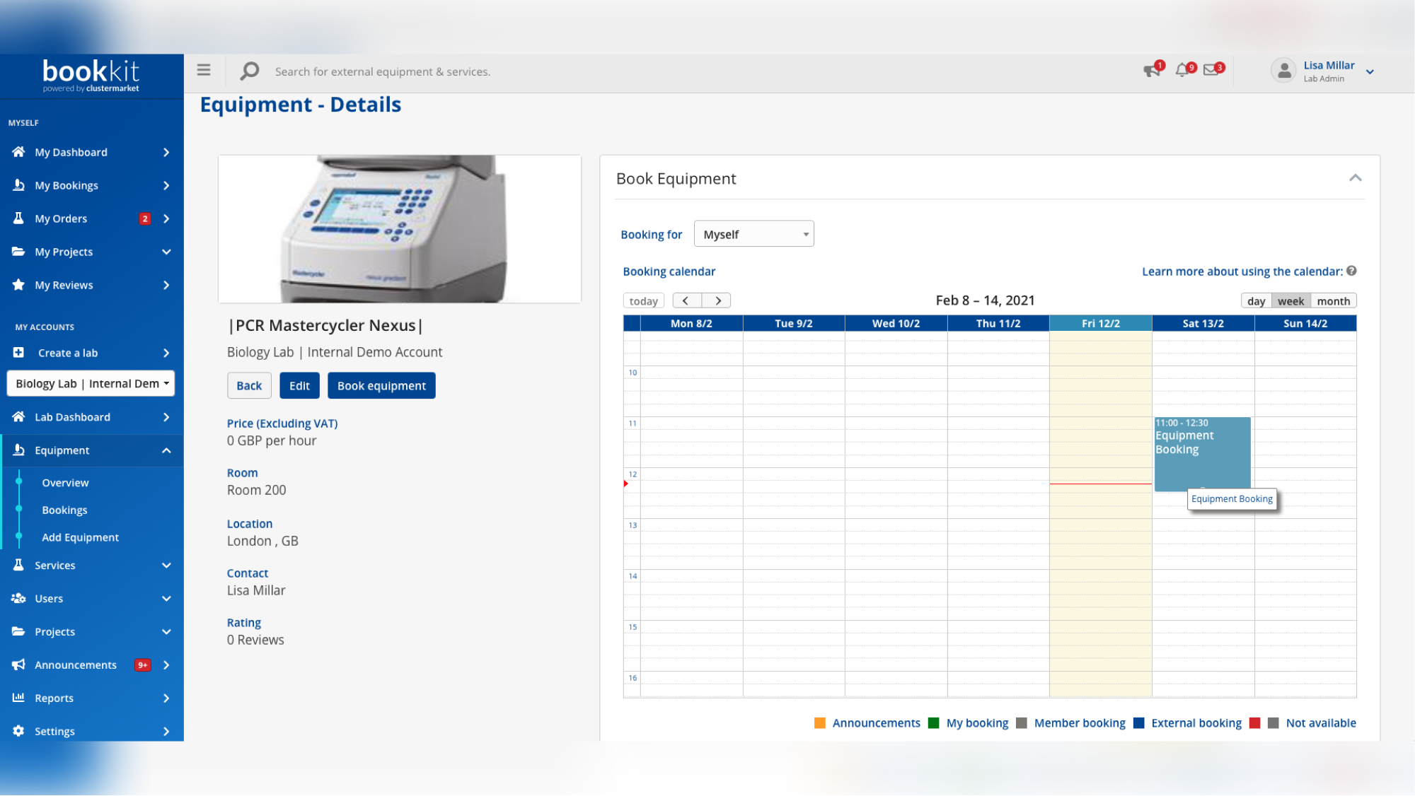Open the Announcements megaphone in the sidebar

pos(75,665)
